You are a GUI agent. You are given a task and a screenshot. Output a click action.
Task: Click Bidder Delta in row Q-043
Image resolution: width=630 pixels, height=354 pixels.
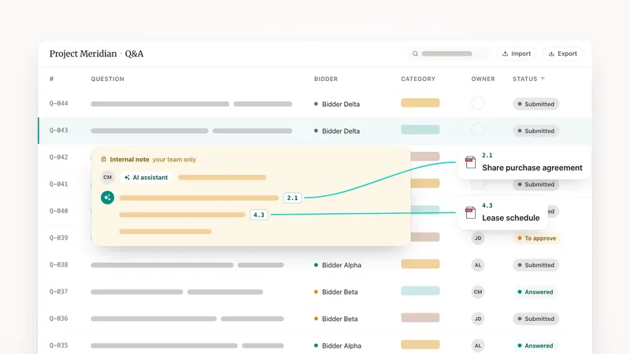pyautogui.click(x=337, y=131)
